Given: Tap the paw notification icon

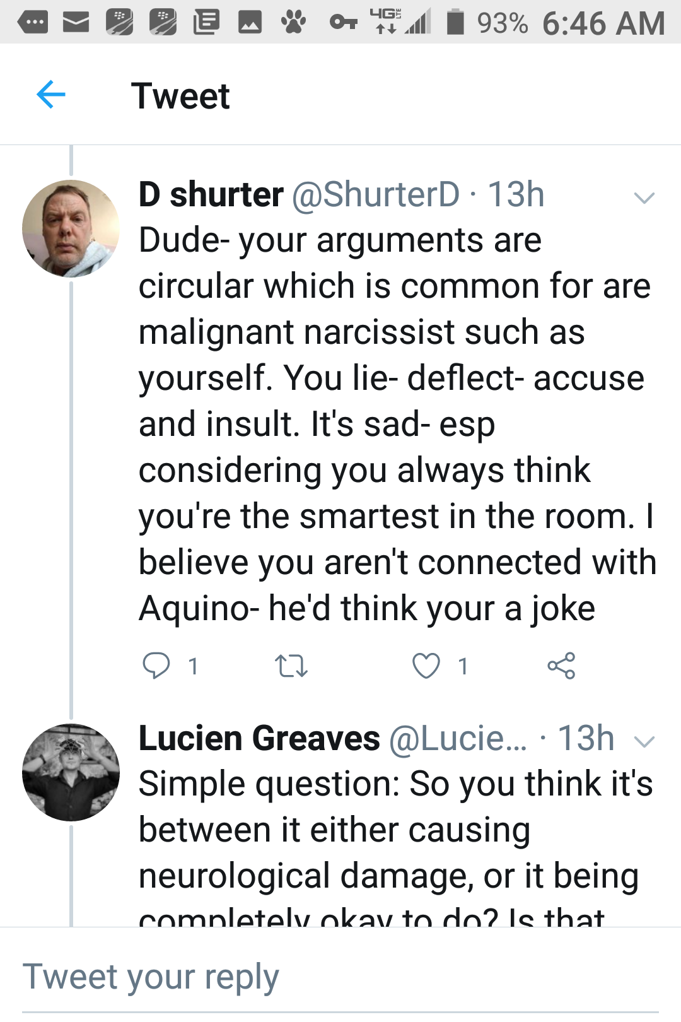Looking at the screenshot, I should [x=293, y=23].
